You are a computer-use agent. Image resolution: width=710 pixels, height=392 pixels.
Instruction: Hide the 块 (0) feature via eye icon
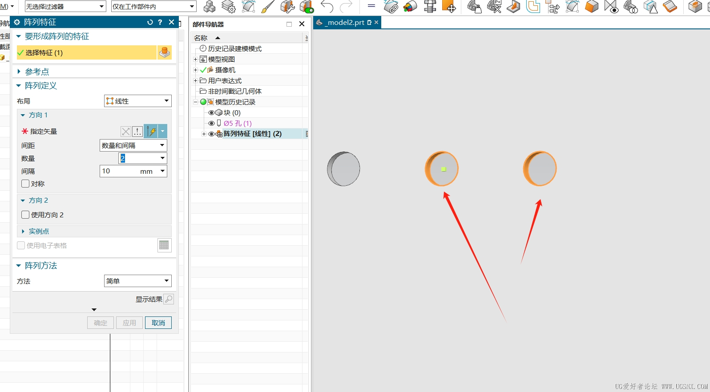tap(211, 113)
